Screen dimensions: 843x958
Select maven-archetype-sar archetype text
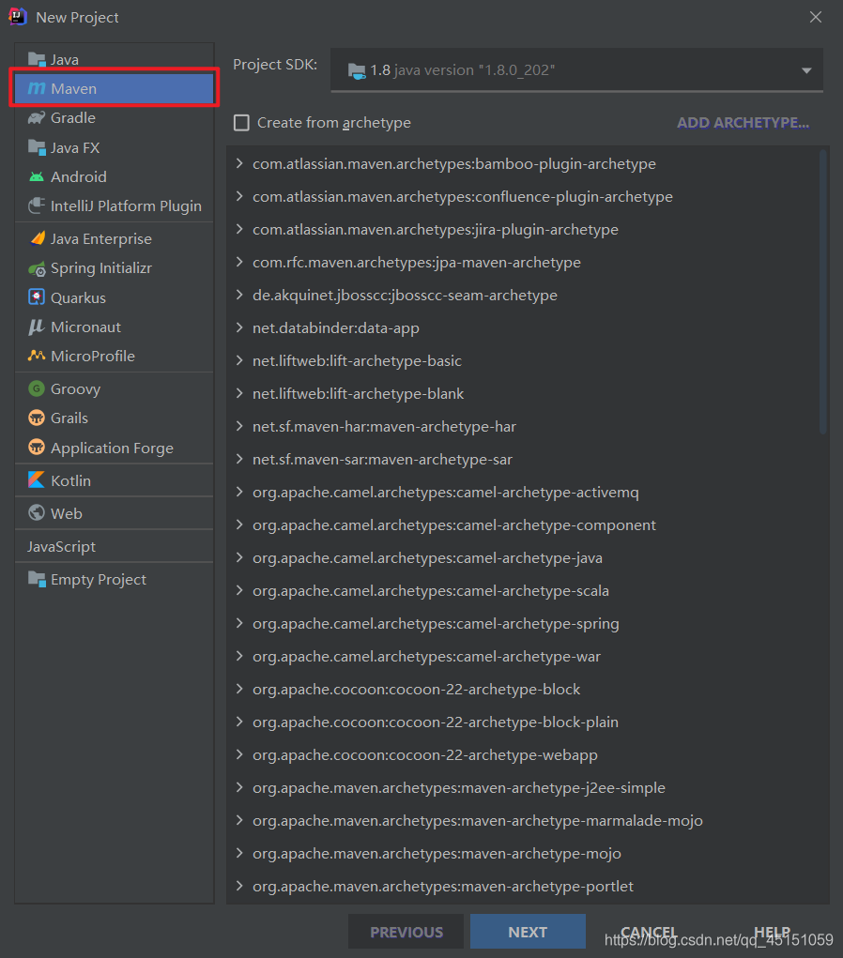click(x=383, y=460)
